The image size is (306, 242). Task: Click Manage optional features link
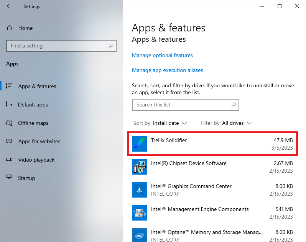click(162, 55)
